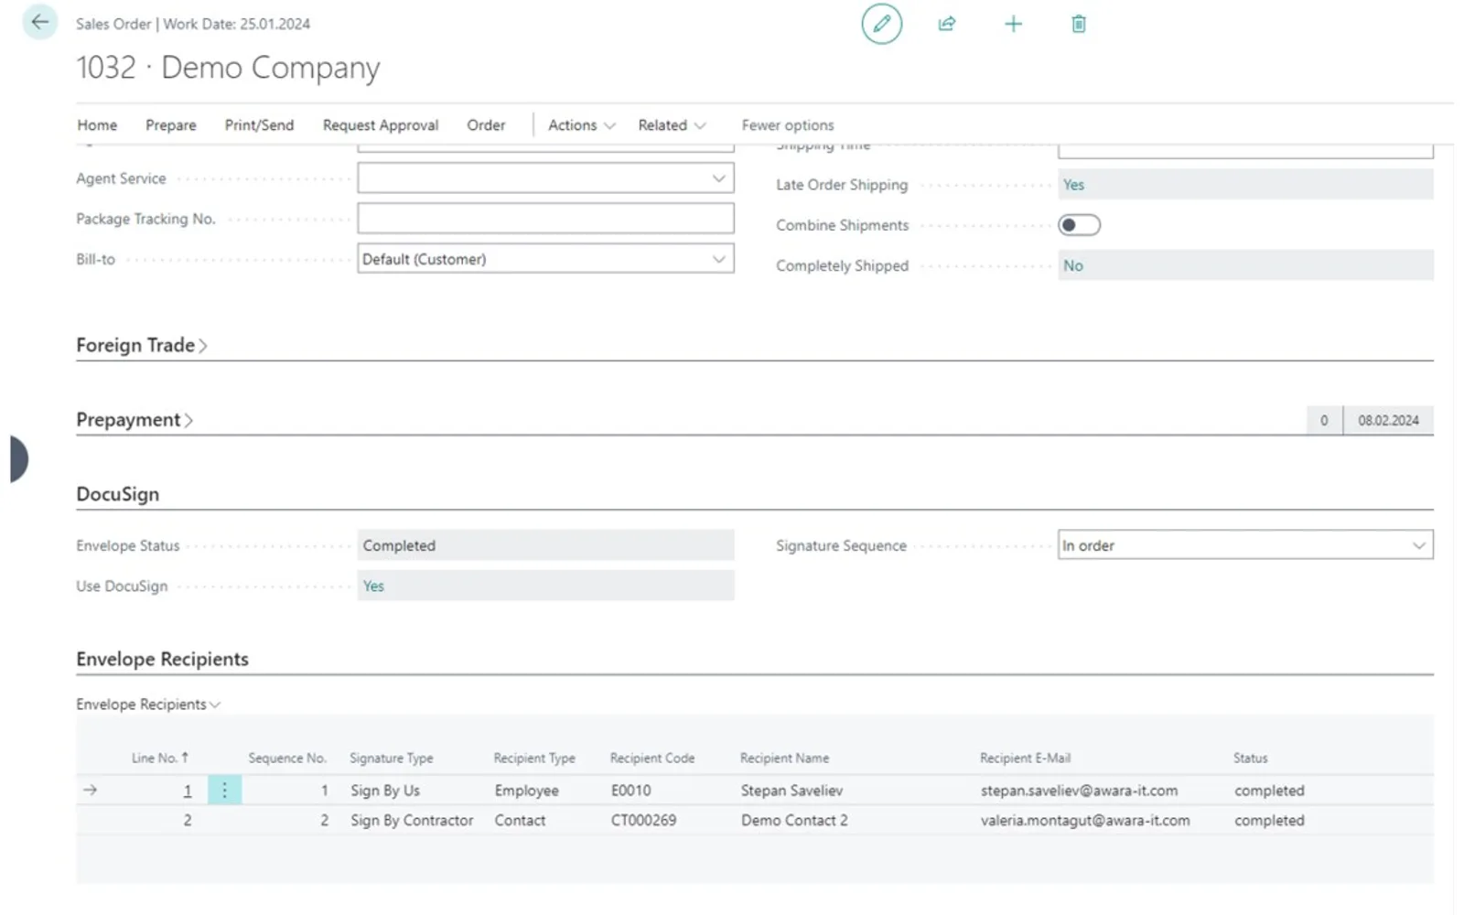Sort by Line No. column header
Image resolution: width=1464 pixels, height=915 pixels.
click(x=159, y=758)
